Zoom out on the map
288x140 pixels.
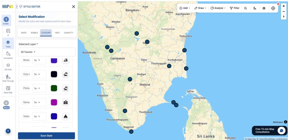click(x=283, y=11)
